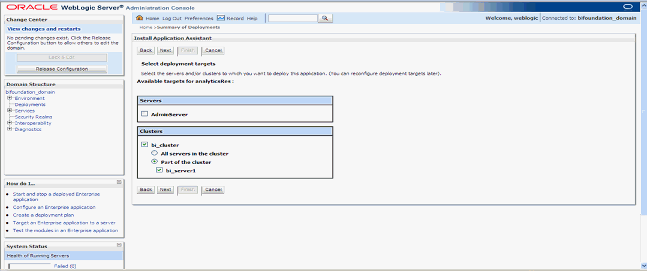Image resolution: width=647 pixels, height=271 pixels.
Task: Check the AdminServer checkbox
Action: [x=145, y=114]
